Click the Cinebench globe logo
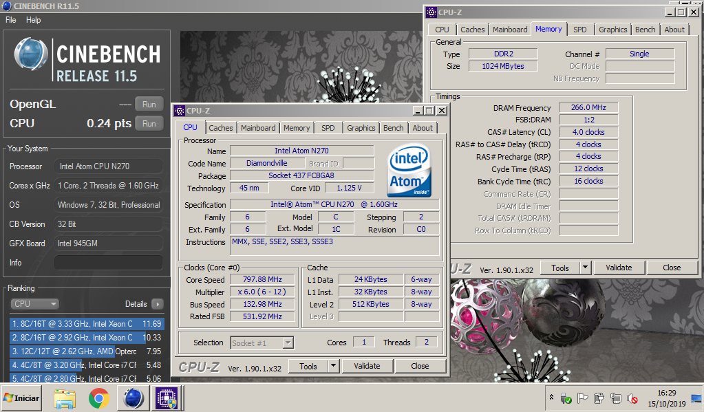The image size is (704, 412). (x=30, y=55)
